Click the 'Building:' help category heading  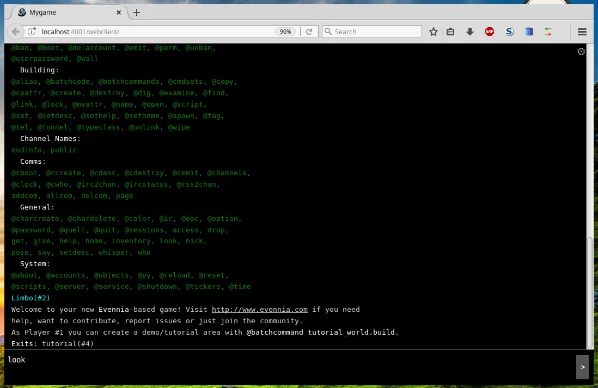pyautogui.click(x=39, y=70)
